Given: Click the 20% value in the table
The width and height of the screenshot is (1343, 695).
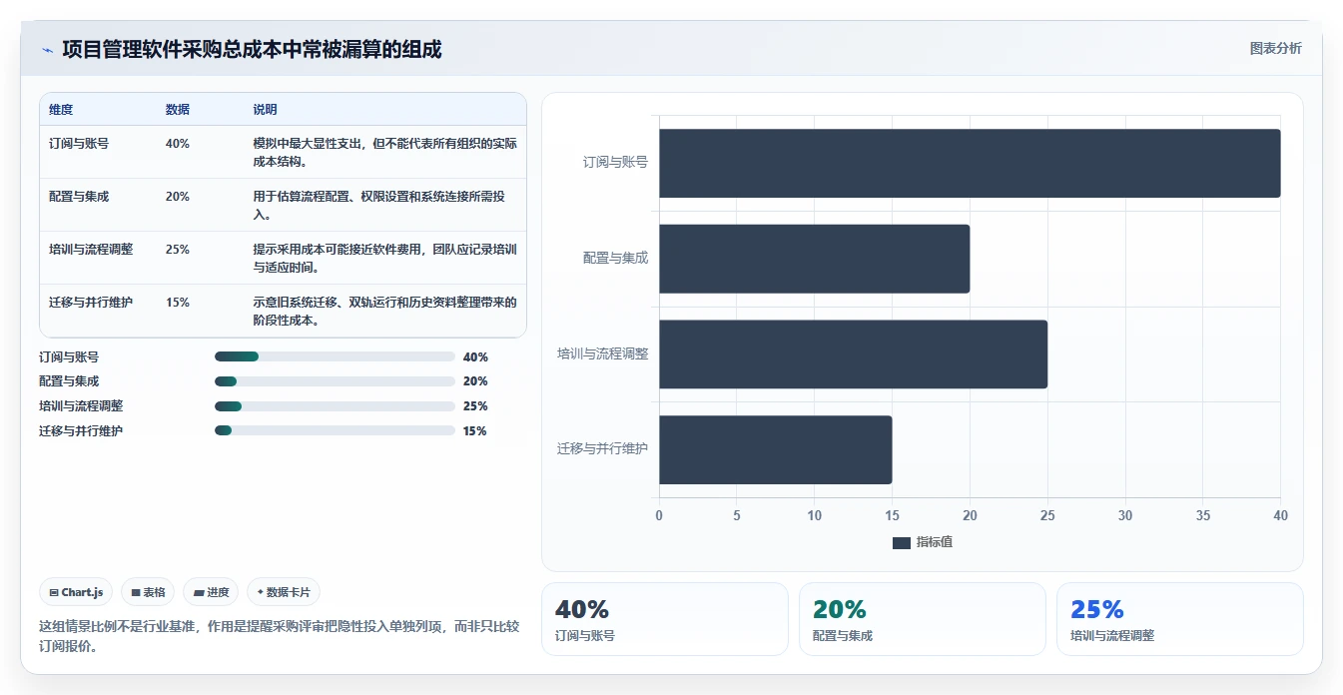Looking at the screenshot, I should coord(178,197).
